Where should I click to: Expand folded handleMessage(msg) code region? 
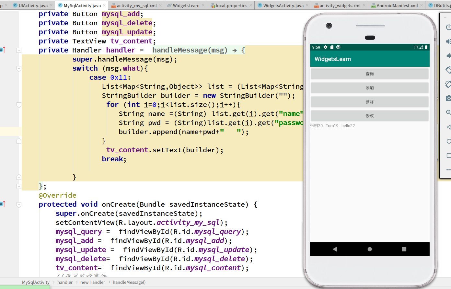[199, 50]
